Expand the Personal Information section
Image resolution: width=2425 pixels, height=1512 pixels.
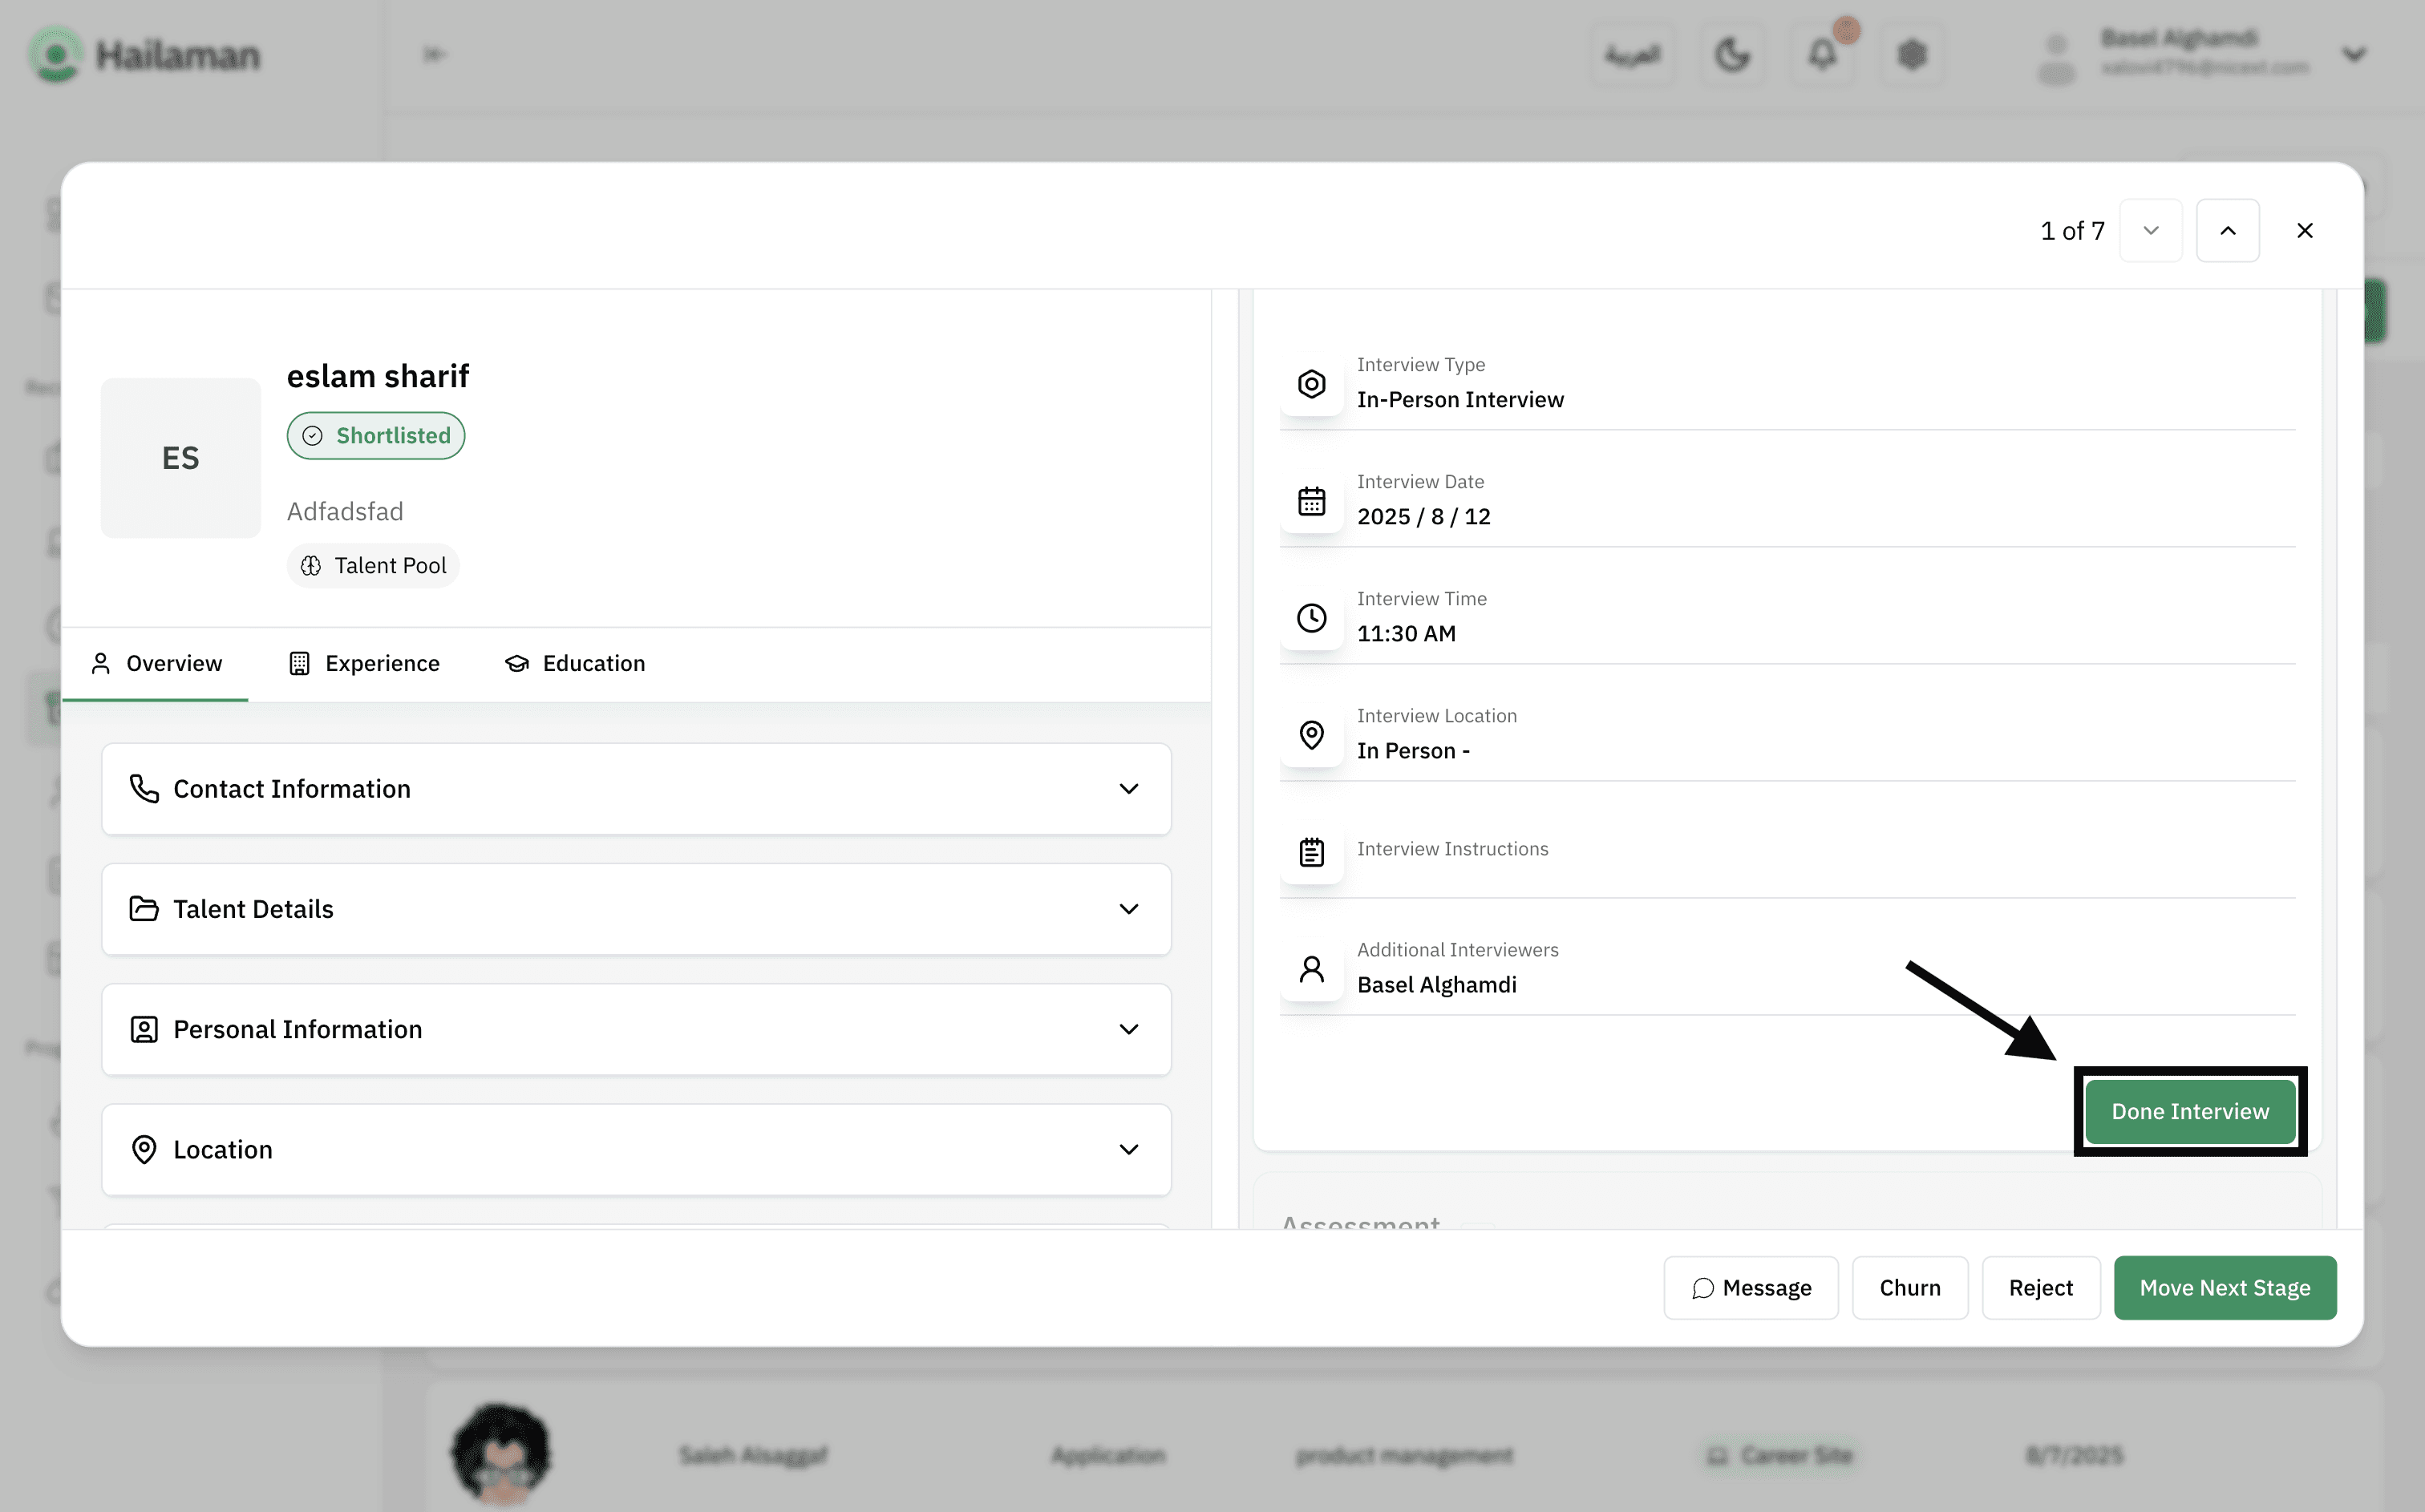pyautogui.click(x=636, y=1029)
